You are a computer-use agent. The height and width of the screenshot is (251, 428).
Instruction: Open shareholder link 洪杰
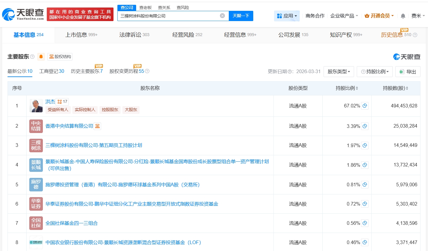[50, 102]
